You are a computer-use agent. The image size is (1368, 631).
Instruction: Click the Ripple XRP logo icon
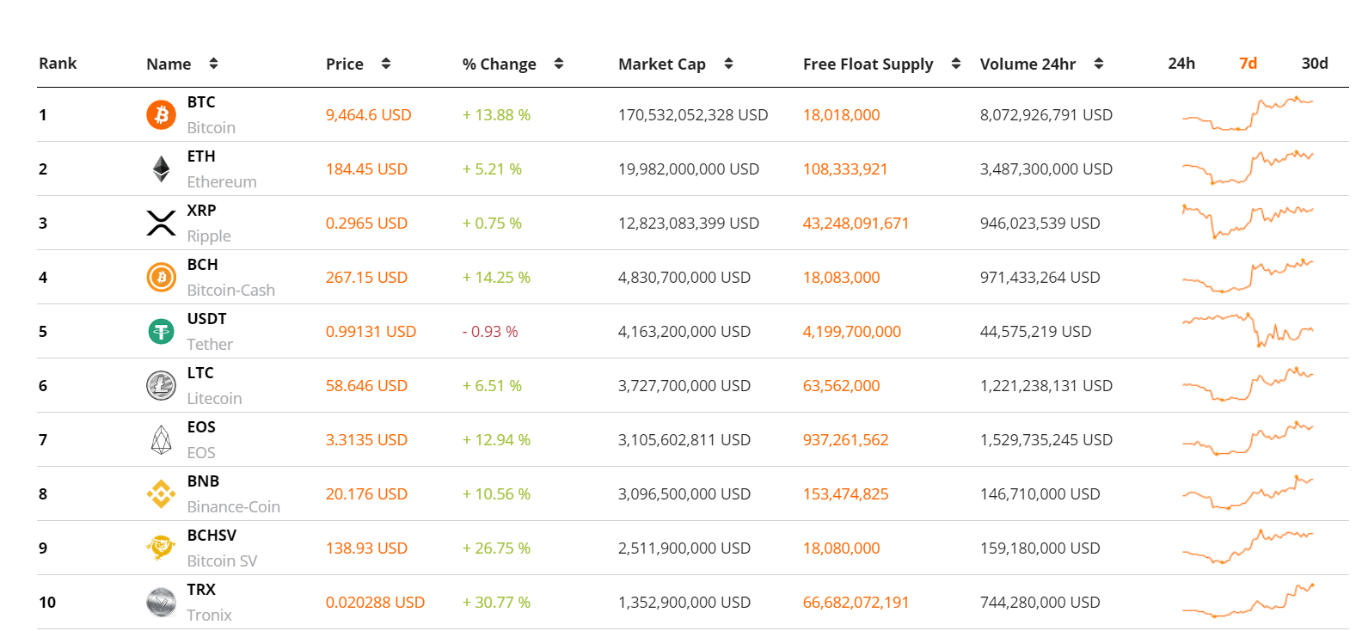coord(161,223)
